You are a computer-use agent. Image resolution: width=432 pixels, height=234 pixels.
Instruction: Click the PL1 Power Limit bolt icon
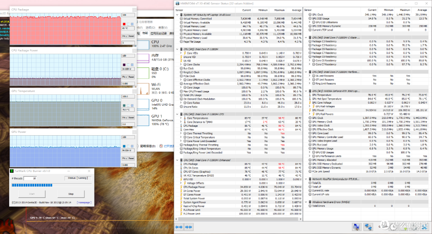[x=181, y=210]
